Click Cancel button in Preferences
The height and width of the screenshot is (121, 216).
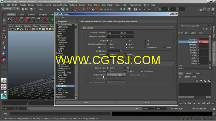click(146, 102)
